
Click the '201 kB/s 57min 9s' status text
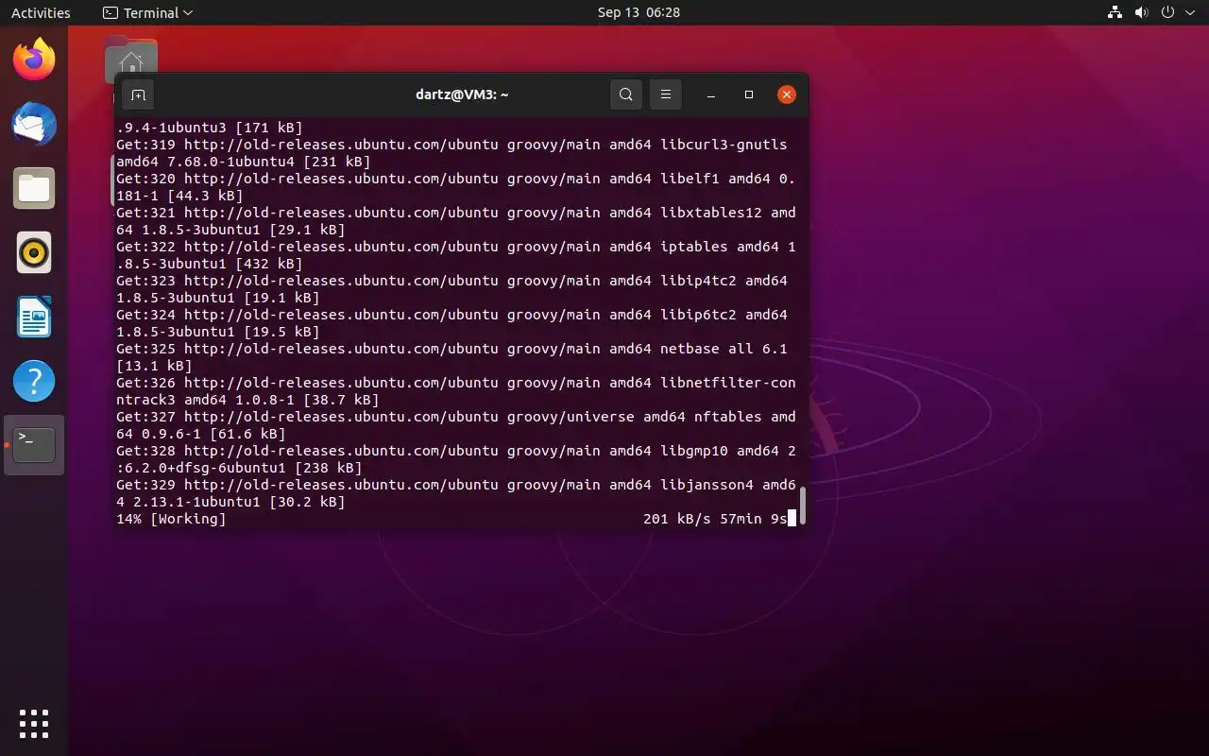click(715, 519)
